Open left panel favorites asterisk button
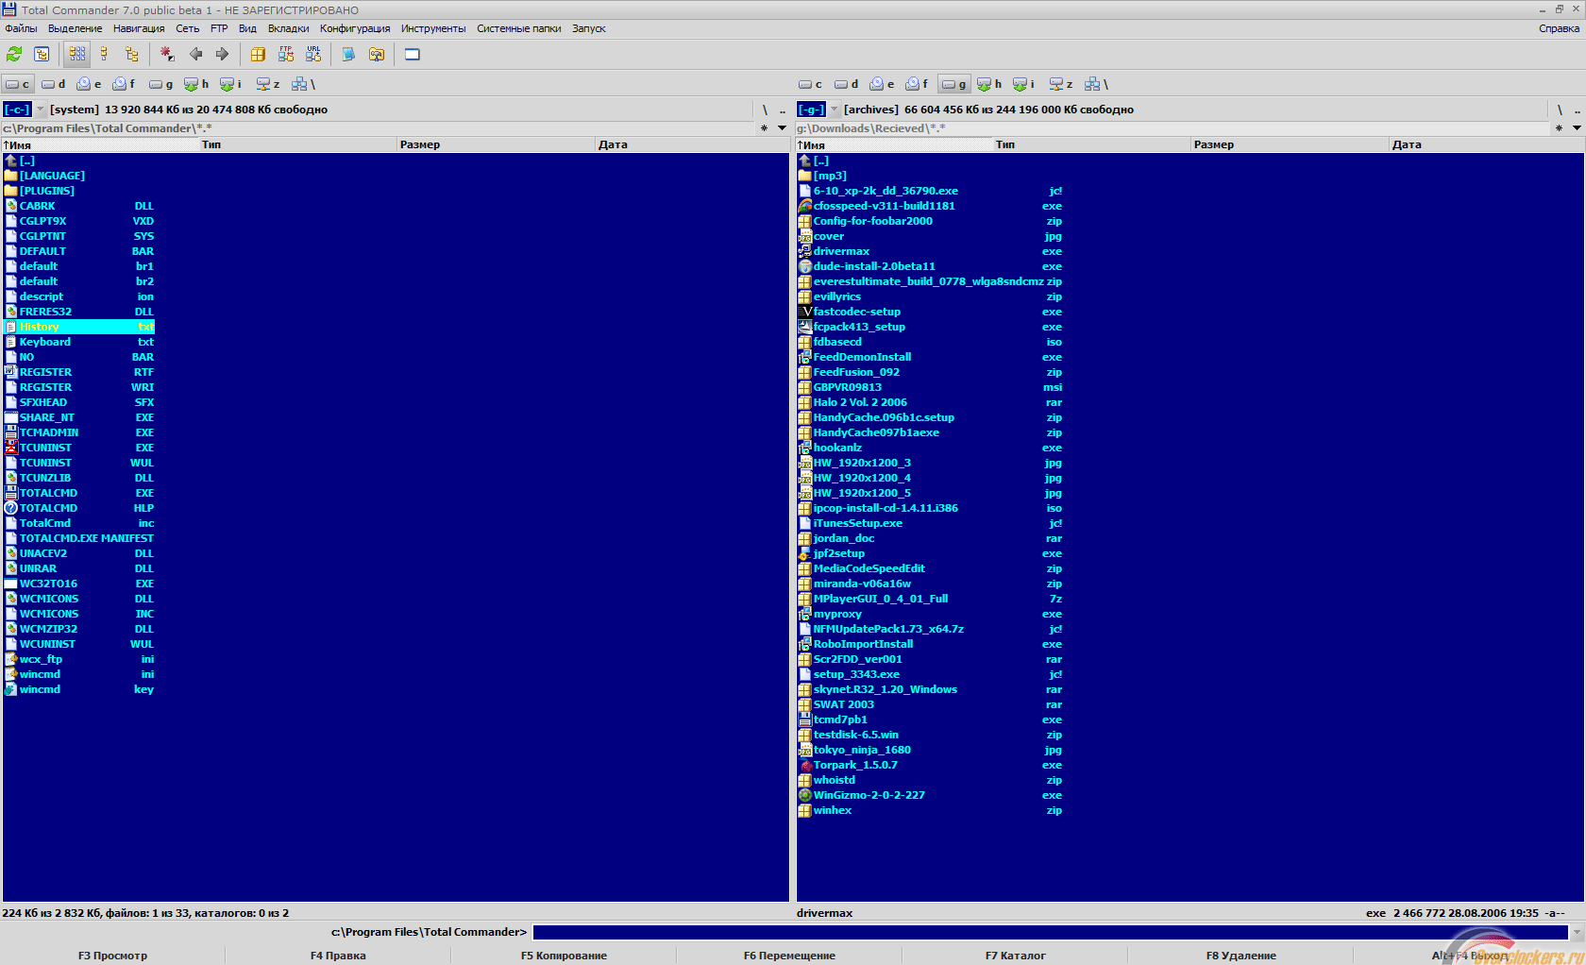1586x965 pixels. (x=764, y=127)
